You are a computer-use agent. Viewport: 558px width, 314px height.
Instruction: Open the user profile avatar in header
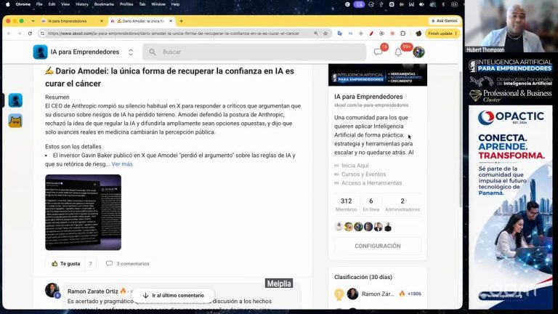pos(418,52)
